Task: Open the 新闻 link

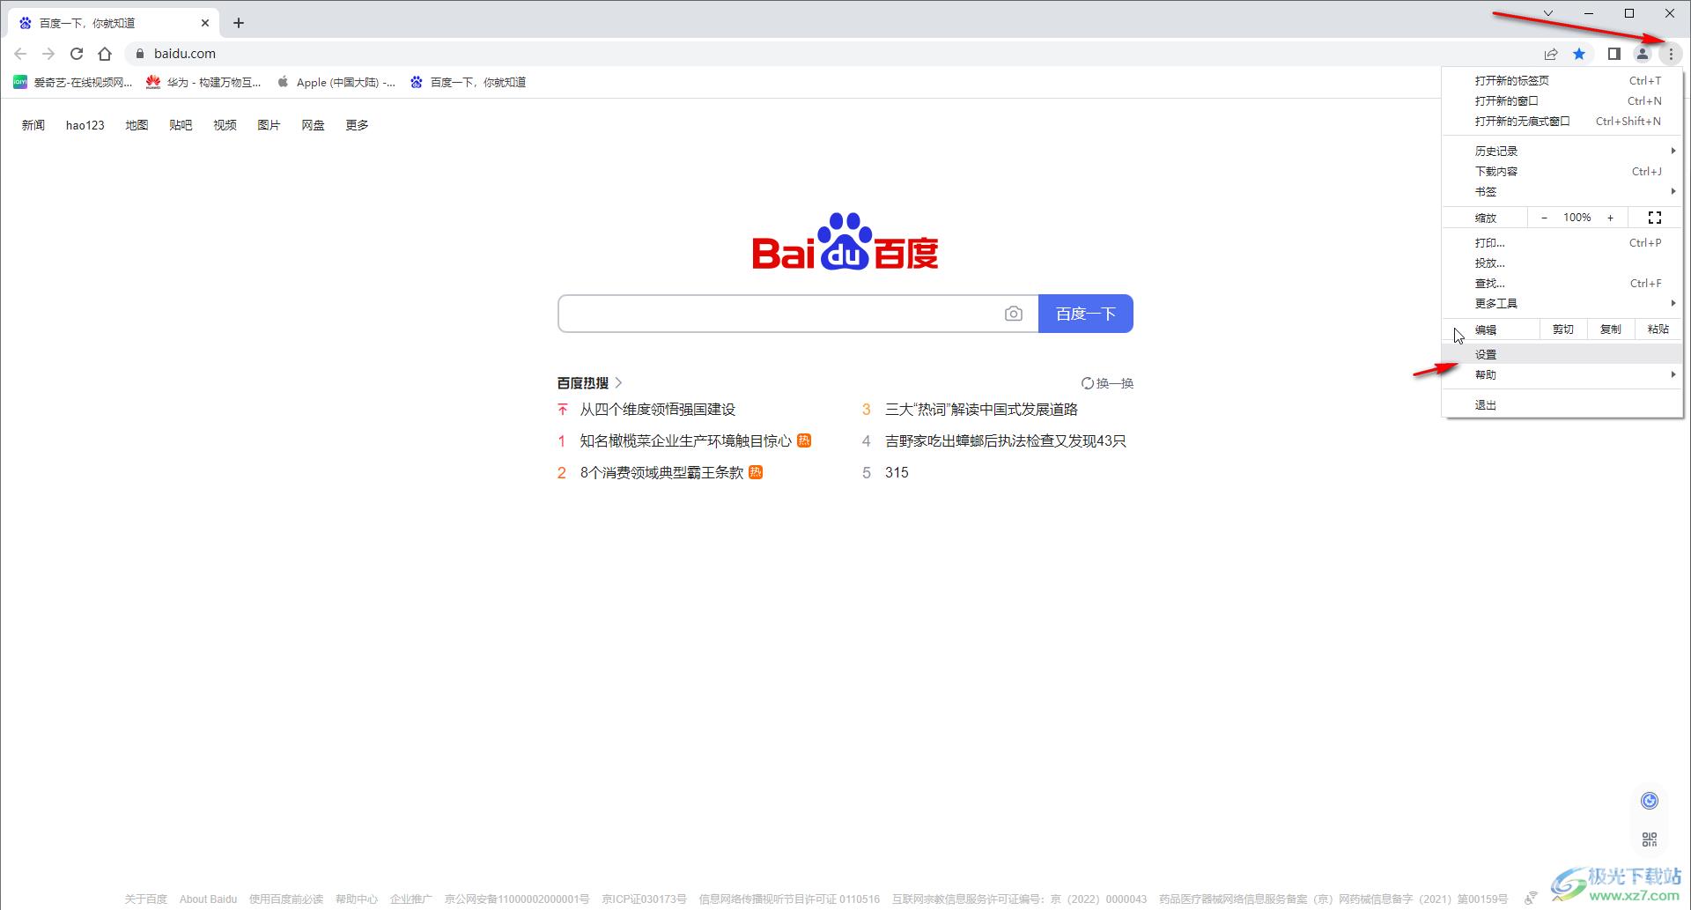Action: tap(33, 125)
